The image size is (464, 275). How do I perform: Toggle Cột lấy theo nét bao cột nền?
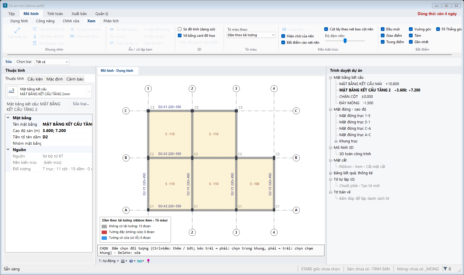tap(326, 29)
